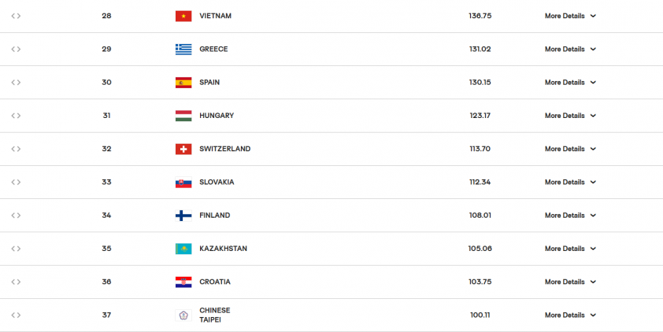
Task: Click the rank-change arrows beside rank 34
Action: coord(16,216)
